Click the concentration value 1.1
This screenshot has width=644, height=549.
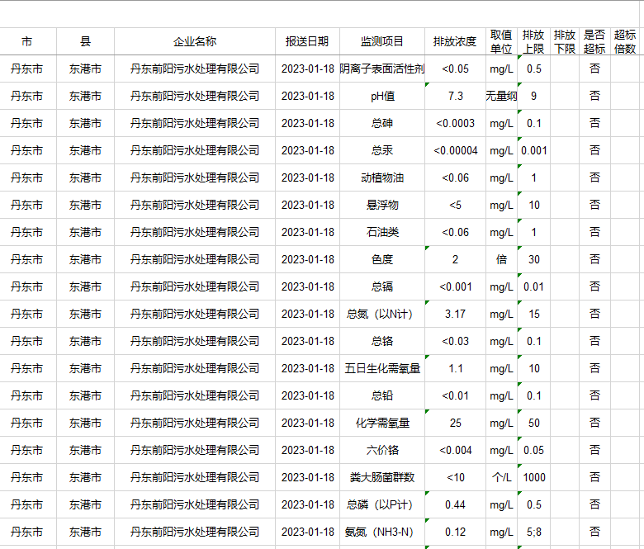[x=455, y=368]
